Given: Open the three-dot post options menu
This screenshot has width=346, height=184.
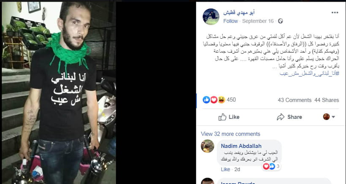Looking at the screenshot, I should pos(335,13).
